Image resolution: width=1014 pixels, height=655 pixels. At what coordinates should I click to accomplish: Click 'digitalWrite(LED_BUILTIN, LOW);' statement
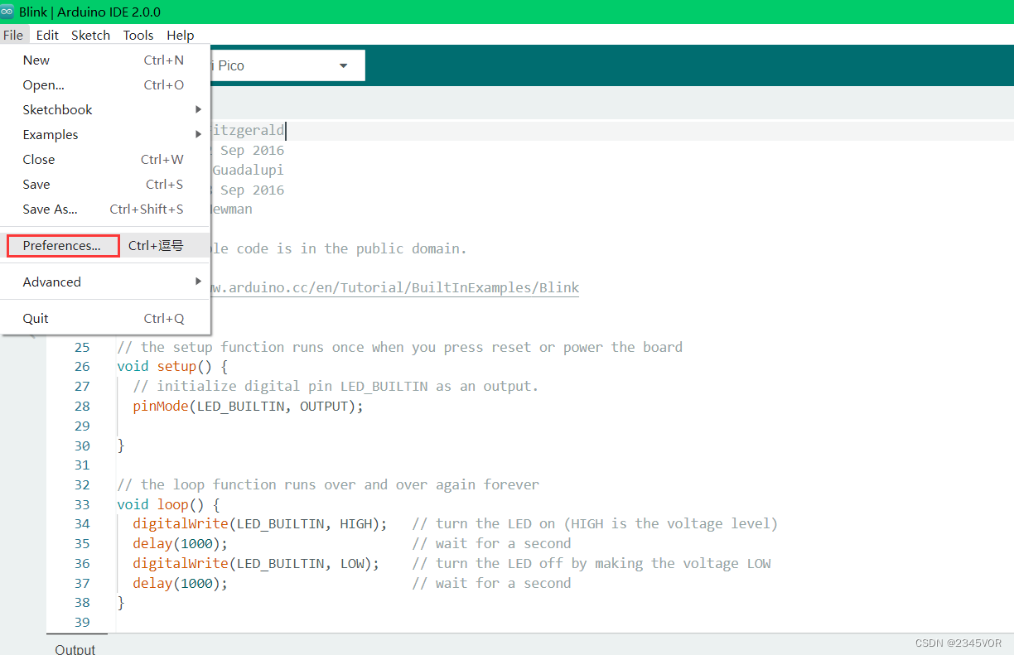pyautogui.click(x=256, y=564)
